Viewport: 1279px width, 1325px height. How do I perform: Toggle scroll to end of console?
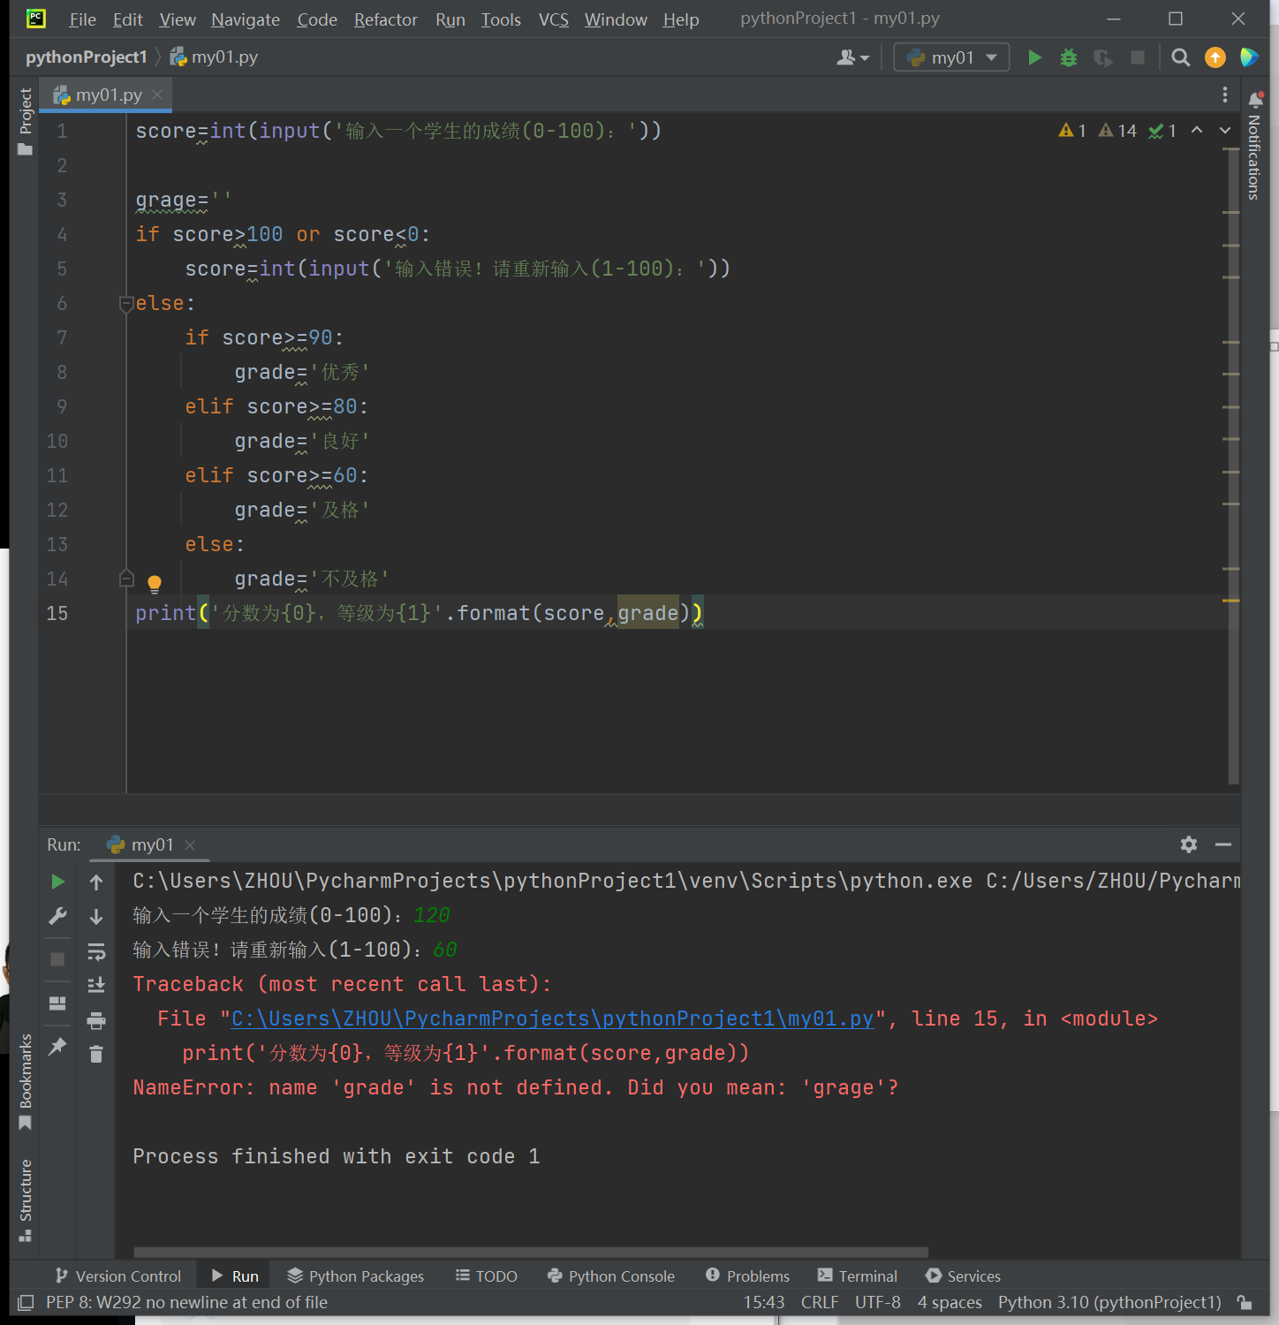click(96, 985)
